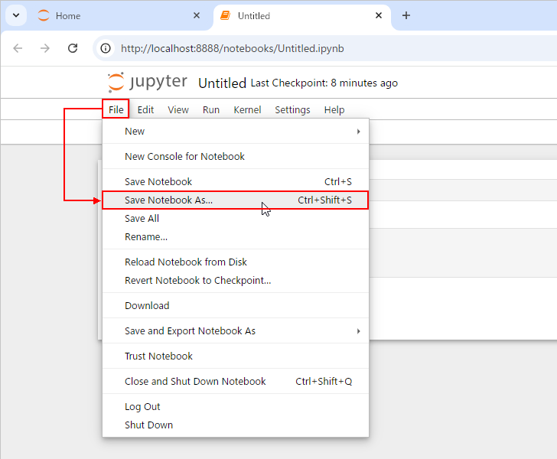557x459 pixels.
Task: Open a new browser tab
Action: 406,15
